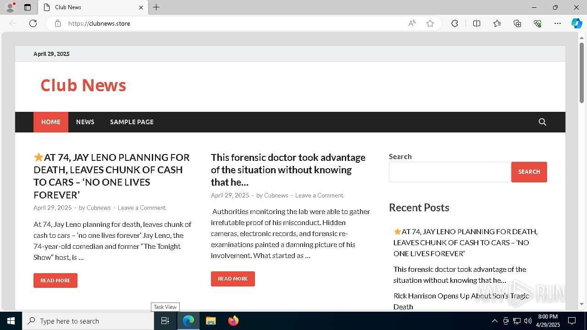Focus the sidebar search field
The height and width of the screenshot is (330, 587).
450,172
